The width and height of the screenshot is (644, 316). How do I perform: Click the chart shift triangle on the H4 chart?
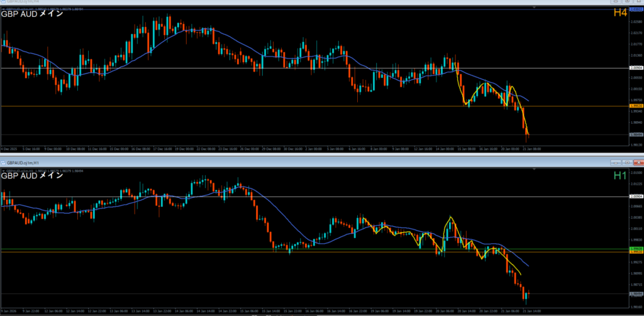click(534, 8)
